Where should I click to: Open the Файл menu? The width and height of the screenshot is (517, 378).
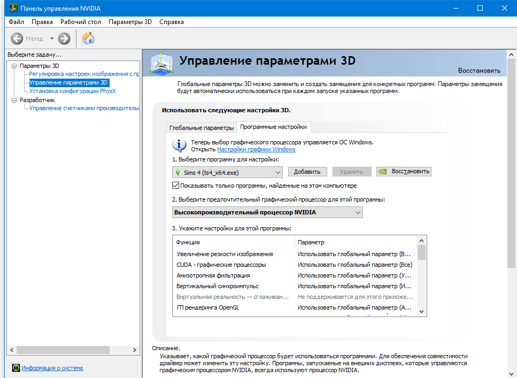[16, 22]
